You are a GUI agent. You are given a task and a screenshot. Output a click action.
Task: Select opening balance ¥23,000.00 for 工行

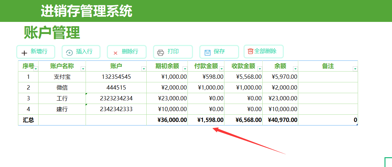pos(167,98)
